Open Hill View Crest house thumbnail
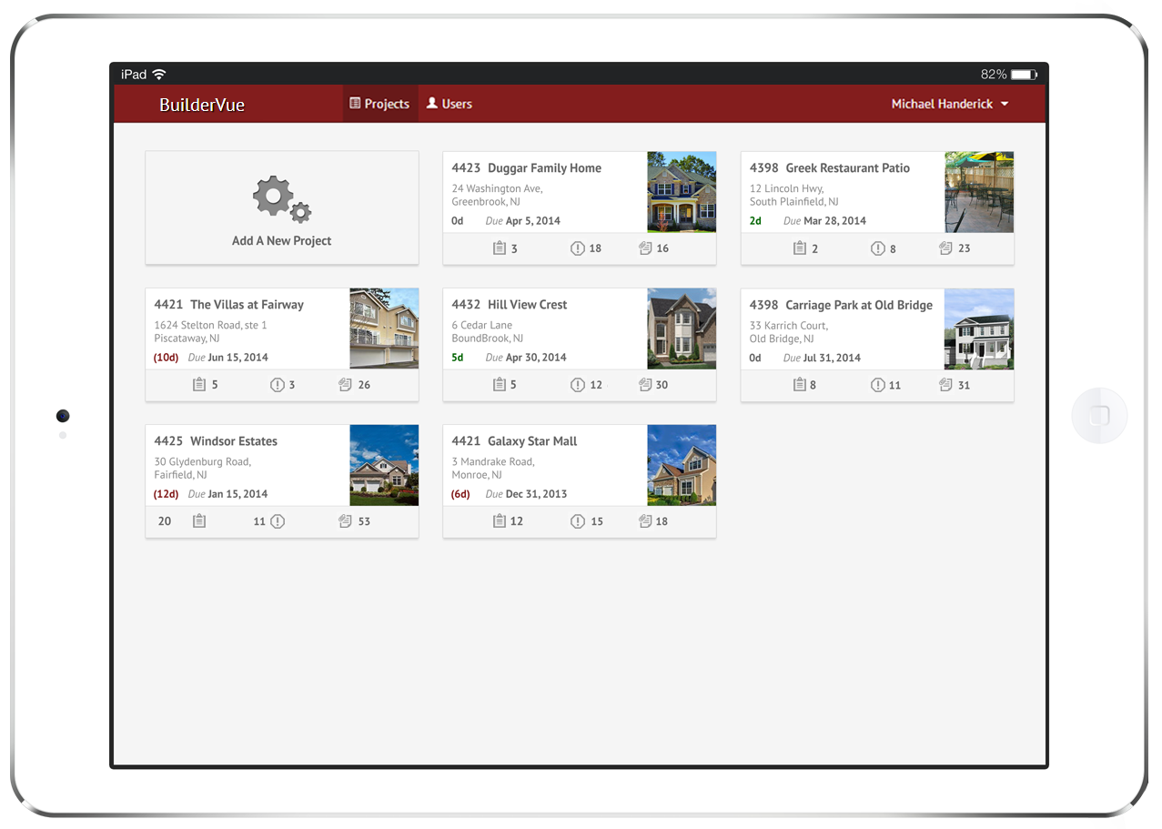 coord(682,329)
